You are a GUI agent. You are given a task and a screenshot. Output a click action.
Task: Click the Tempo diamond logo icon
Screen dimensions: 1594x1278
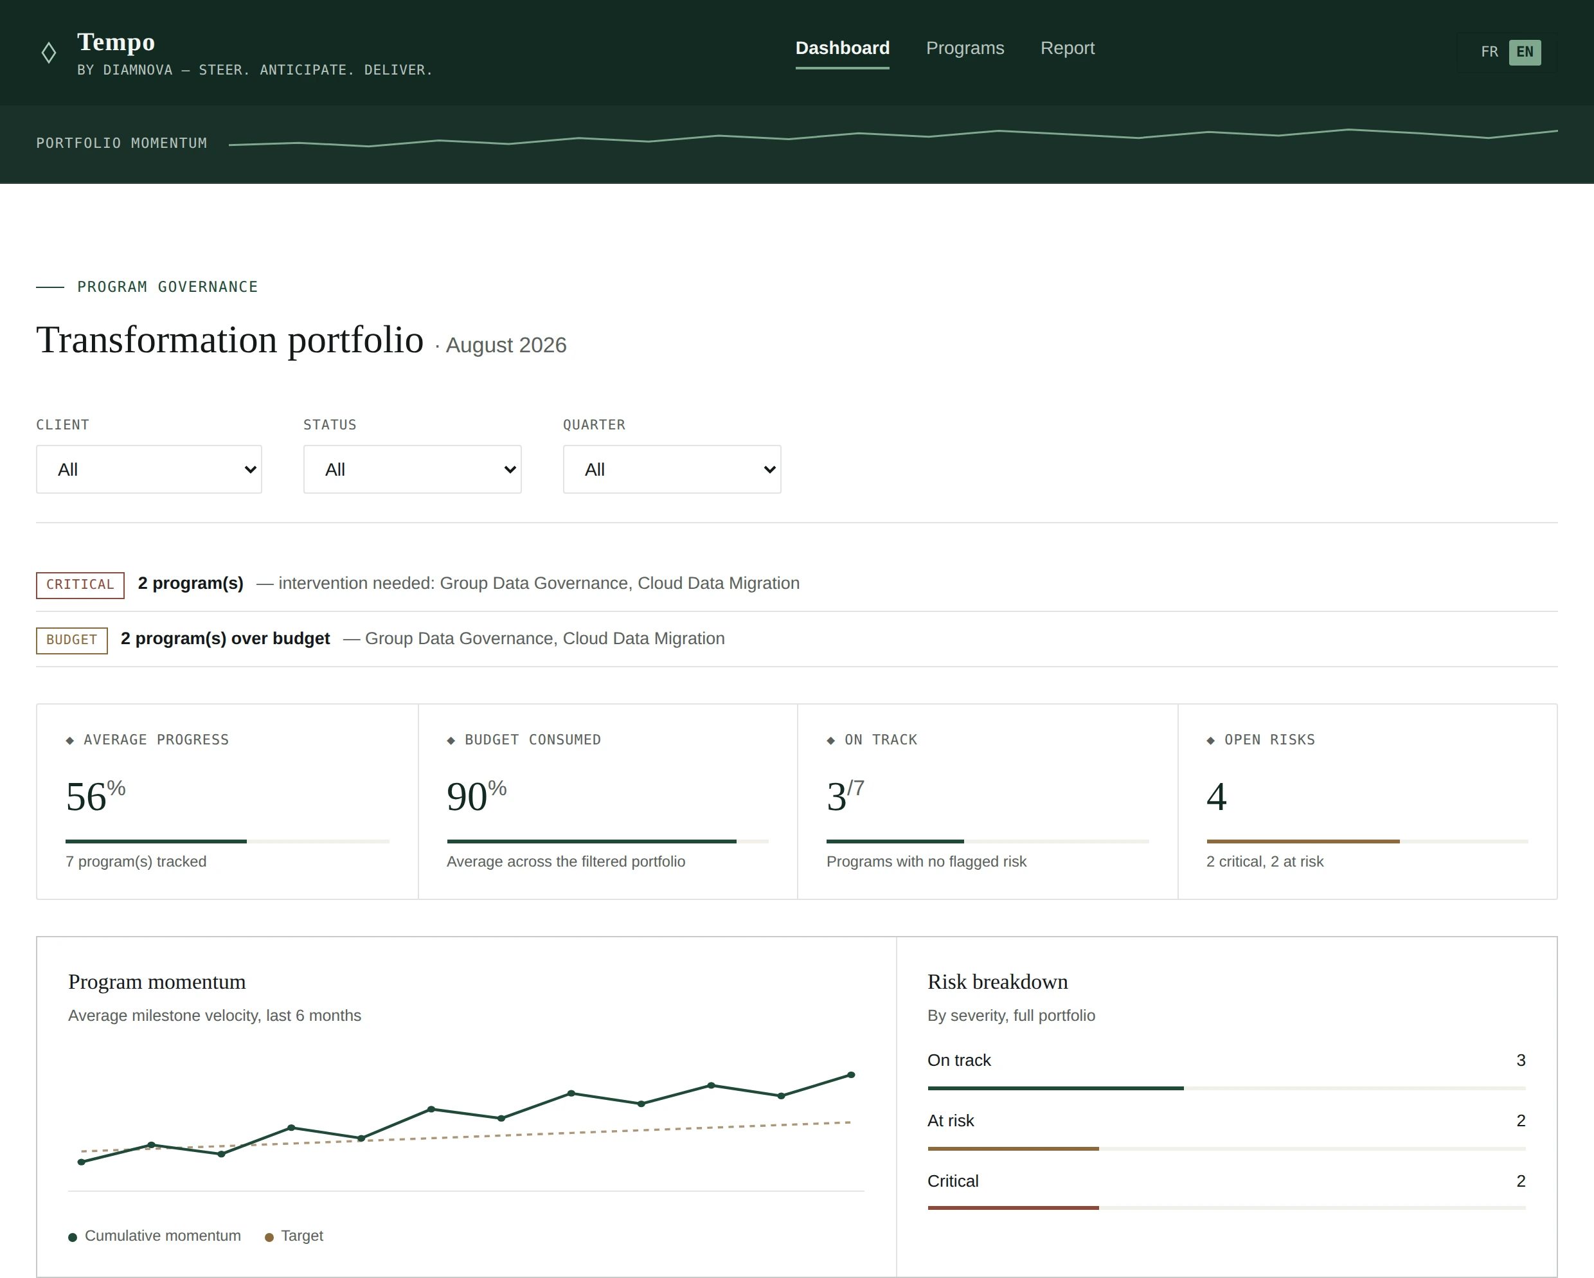pyautogui.click(x=49, y=53)
